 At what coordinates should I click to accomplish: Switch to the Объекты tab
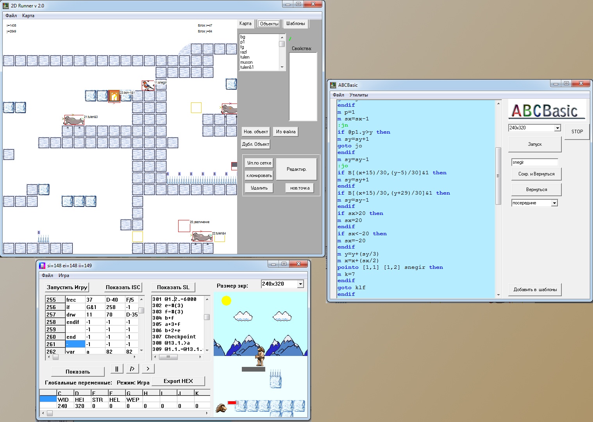[x=269, y=24]
